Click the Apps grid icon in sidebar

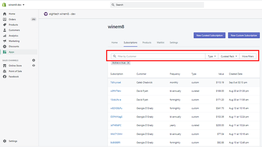pyautogui.click(x=5, y=52)
